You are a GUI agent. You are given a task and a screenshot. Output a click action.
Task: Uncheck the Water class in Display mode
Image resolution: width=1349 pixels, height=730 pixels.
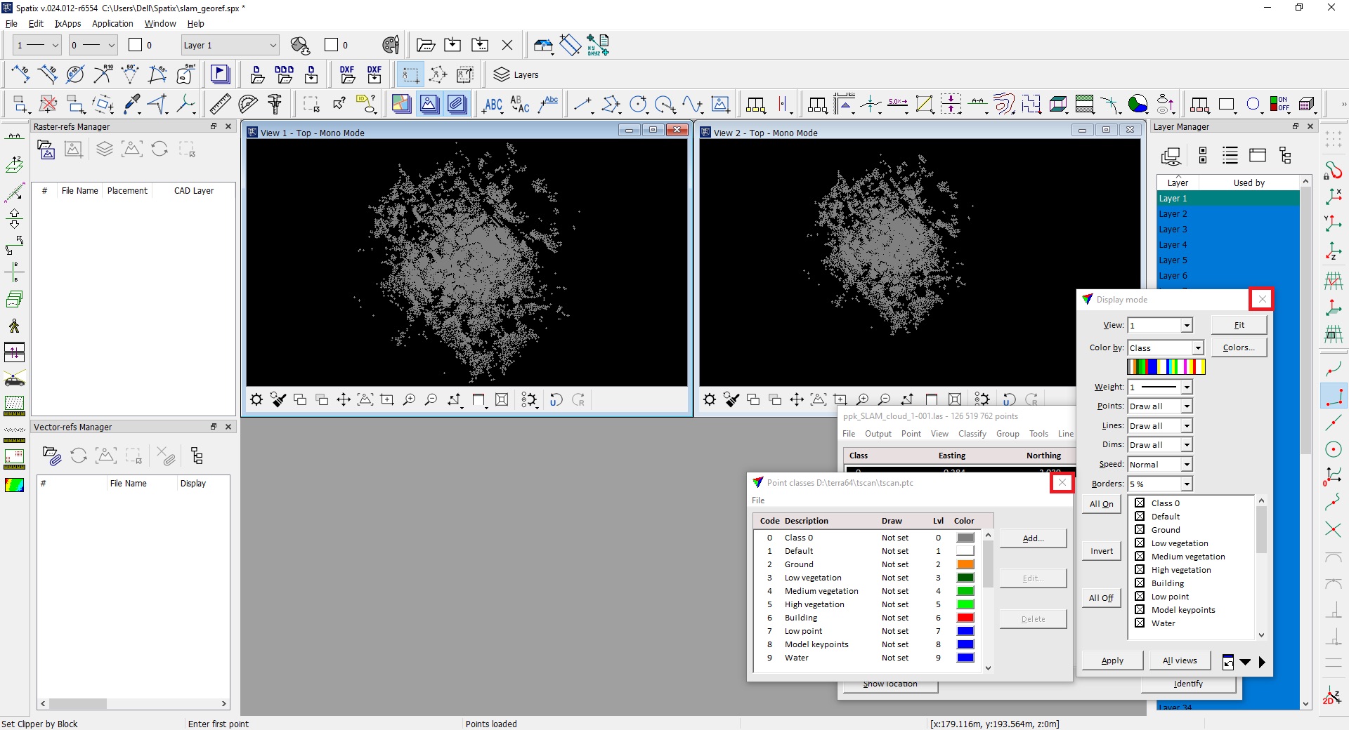click(1139, 623)
